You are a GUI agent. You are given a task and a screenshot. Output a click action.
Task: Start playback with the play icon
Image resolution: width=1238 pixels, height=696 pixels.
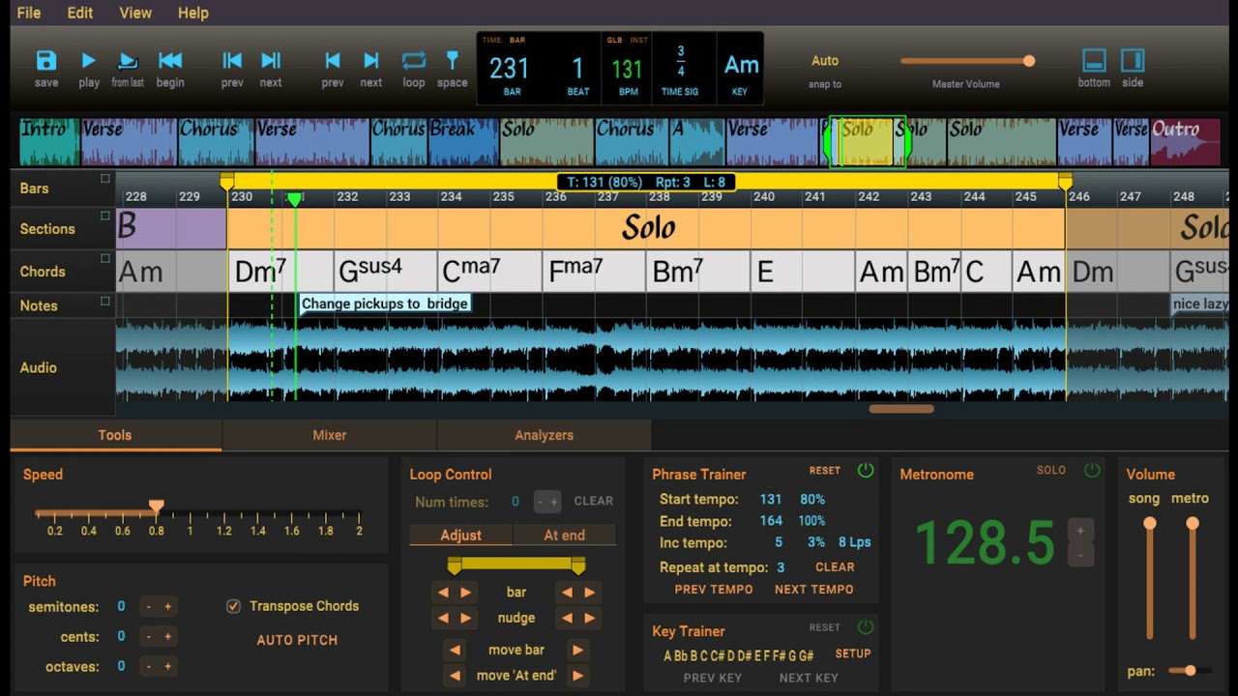point(89,61)
